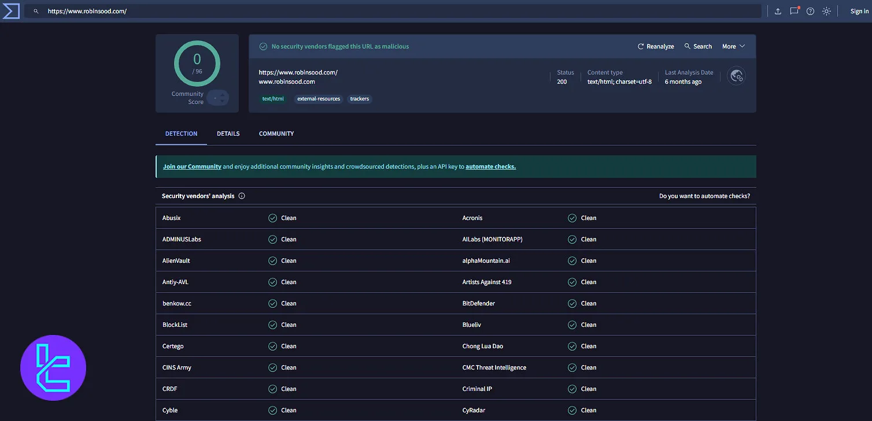The image size is (872, 421).
Task: Click the Clean status chevron for Abusix
Action: tap(272, 218)
